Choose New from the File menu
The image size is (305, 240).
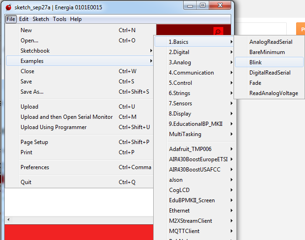80,30
